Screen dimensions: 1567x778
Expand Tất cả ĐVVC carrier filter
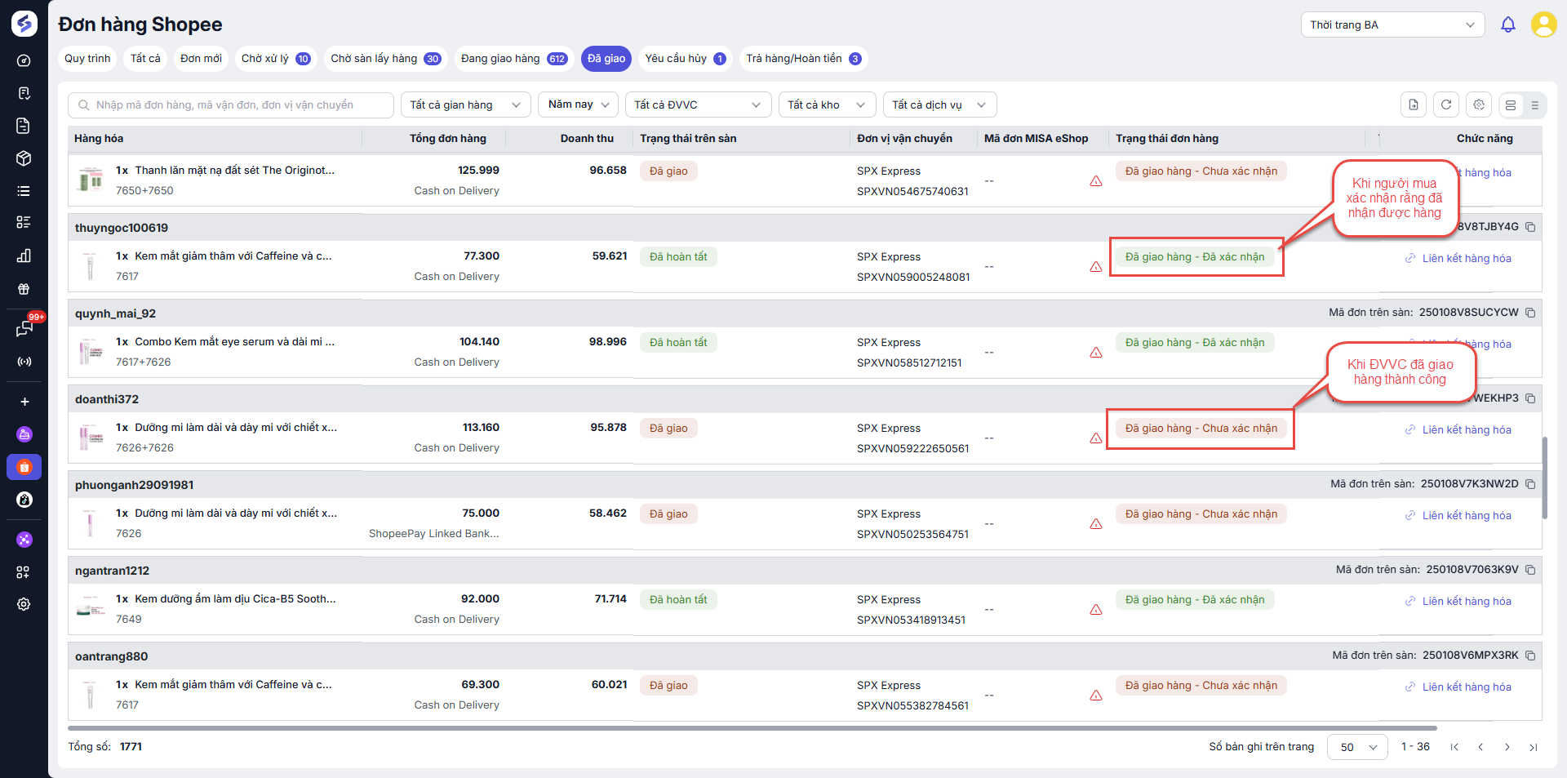tap(696, 104)
